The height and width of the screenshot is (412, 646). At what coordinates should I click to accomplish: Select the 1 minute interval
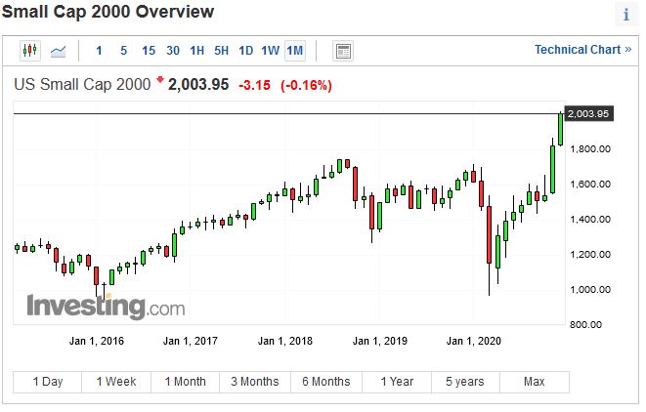point(99,50)
